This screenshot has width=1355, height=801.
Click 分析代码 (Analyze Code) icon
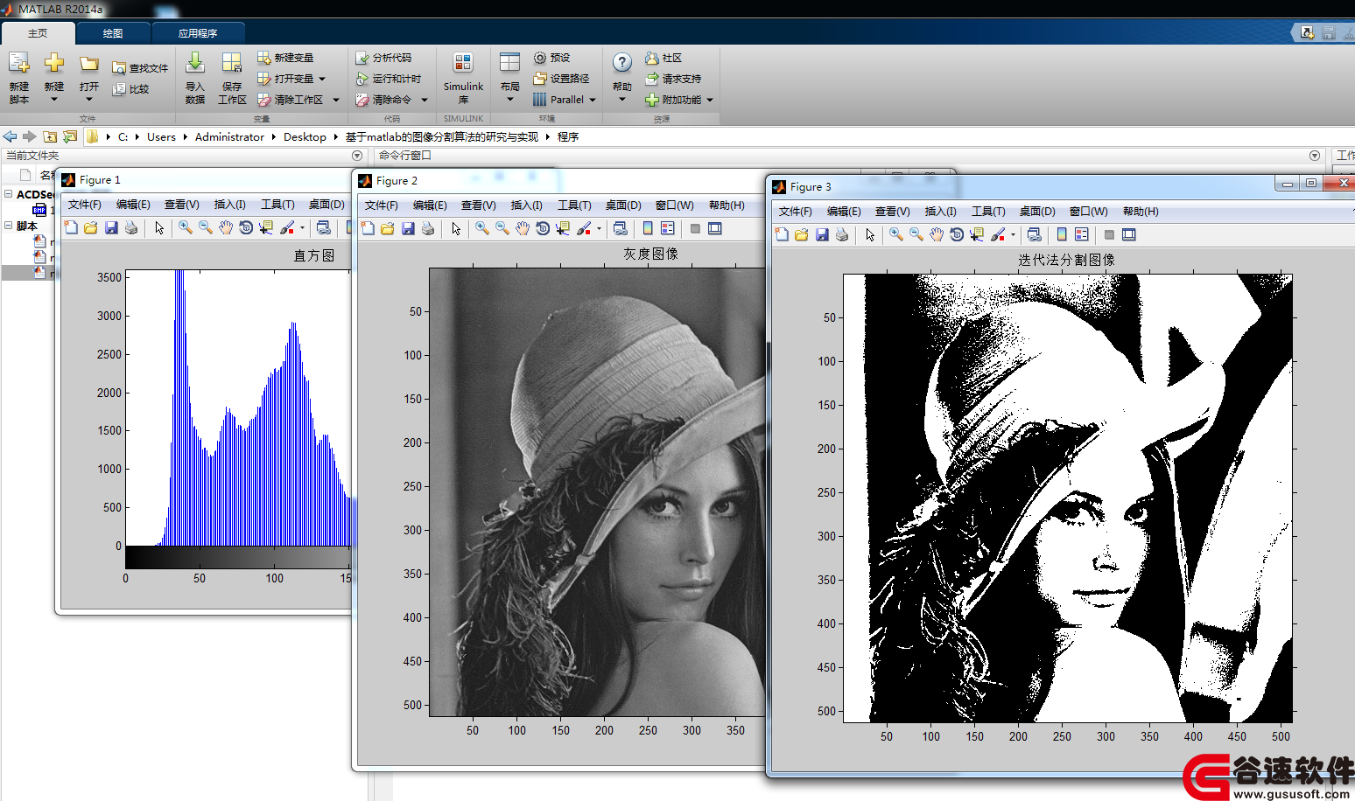(362, 58)
